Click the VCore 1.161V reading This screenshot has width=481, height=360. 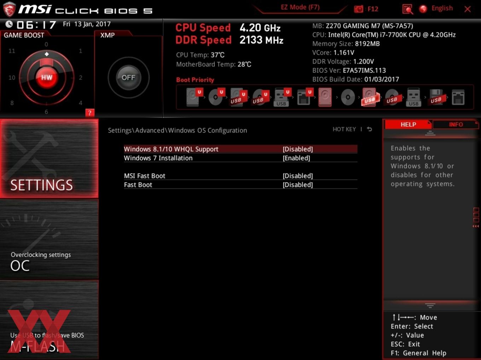tap(333, 53)
